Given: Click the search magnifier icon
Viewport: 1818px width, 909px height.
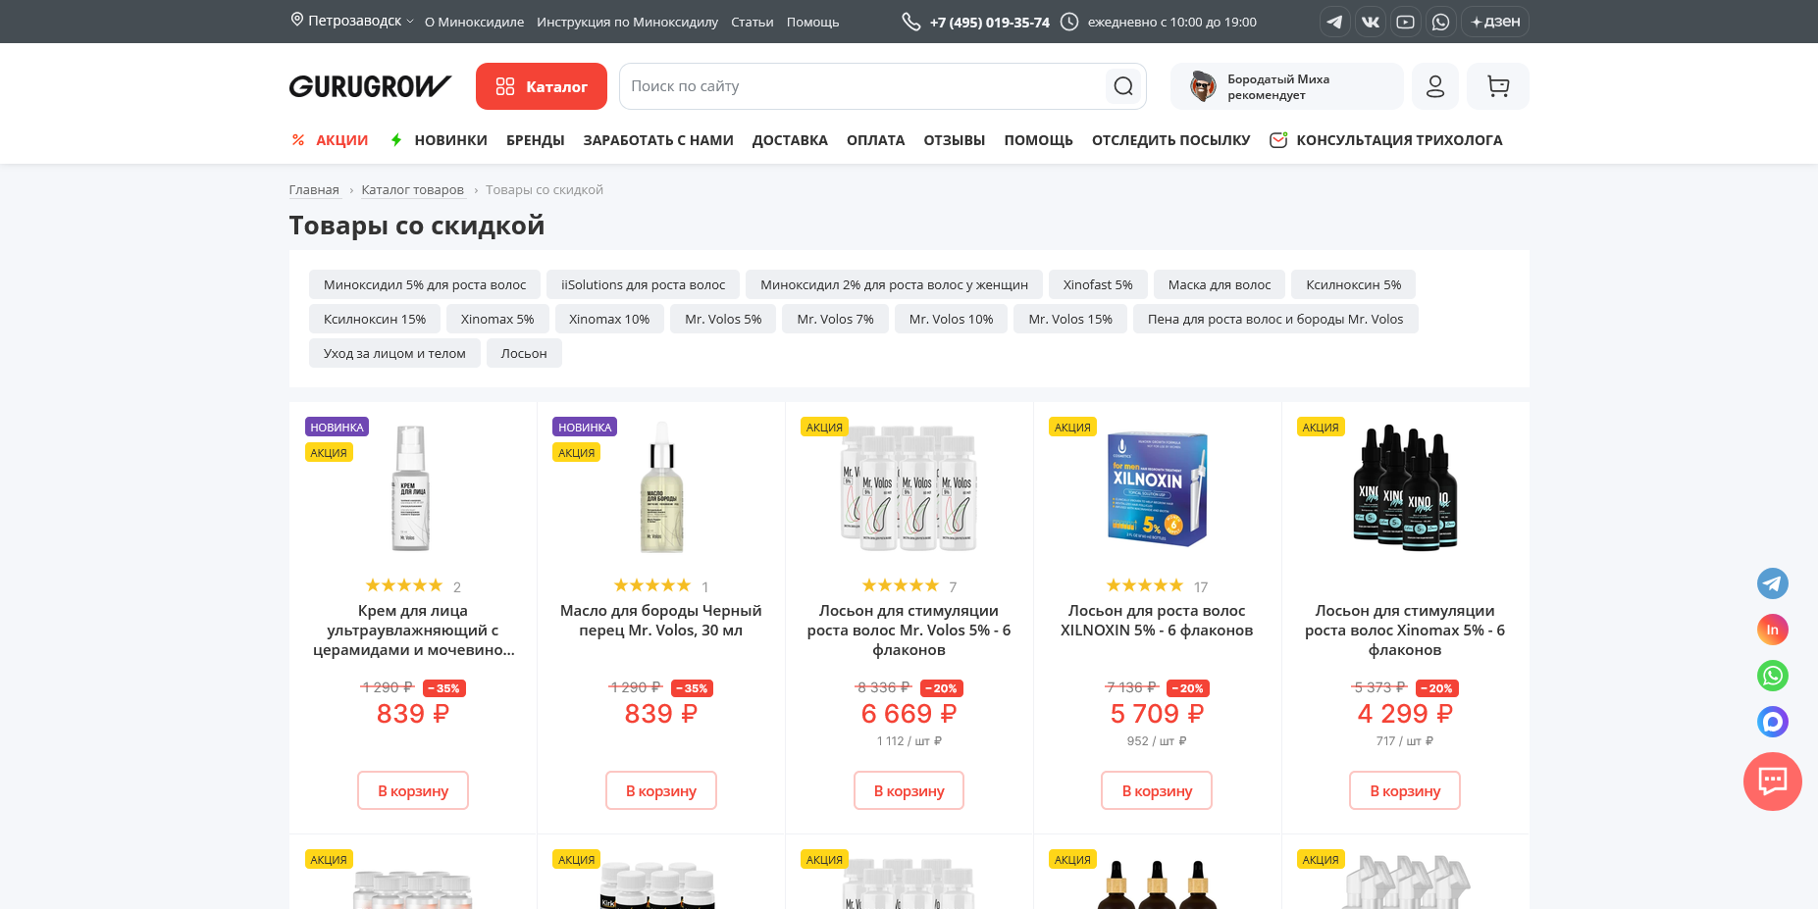Looking at the screenshot, I should (x=1123, y=86).
